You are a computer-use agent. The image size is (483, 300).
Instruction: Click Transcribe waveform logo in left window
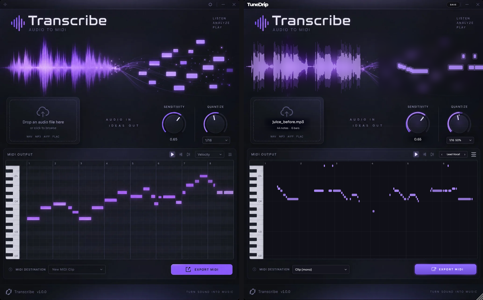tap(18, 23)
